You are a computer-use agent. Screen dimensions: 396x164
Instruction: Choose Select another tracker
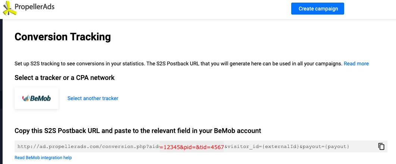click(x=93, y=99)
